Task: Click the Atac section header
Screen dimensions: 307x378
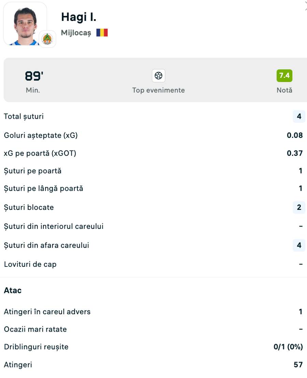Action: 13,290
